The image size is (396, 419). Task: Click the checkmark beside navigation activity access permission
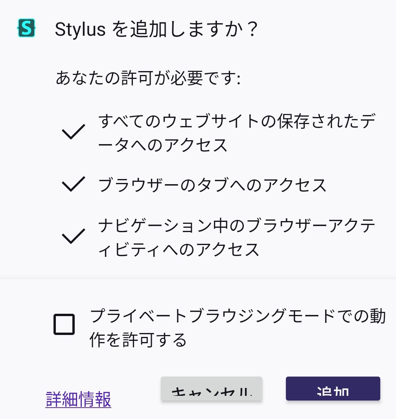(x=74, y=236)
